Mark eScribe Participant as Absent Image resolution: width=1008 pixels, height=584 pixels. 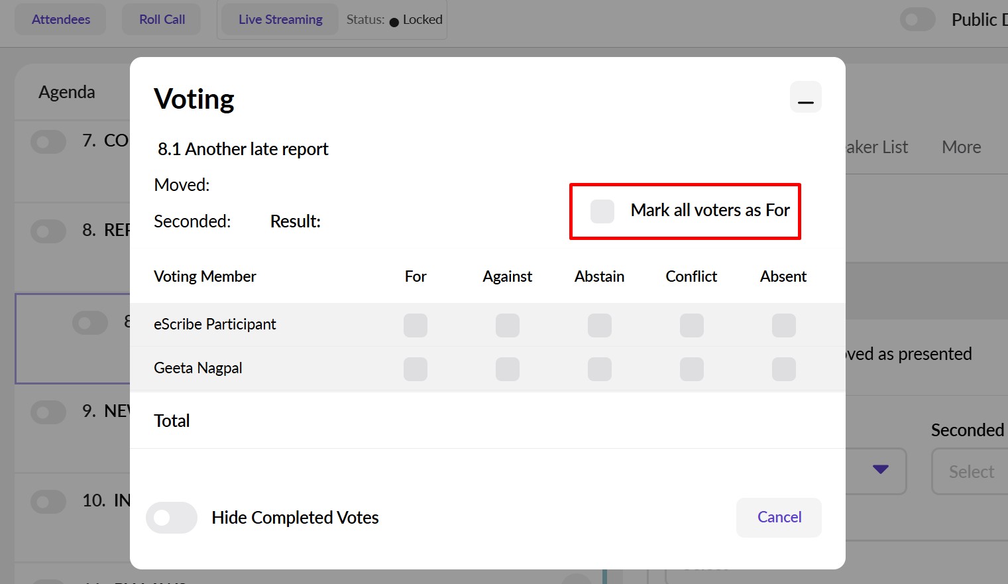tap(783, 325)
